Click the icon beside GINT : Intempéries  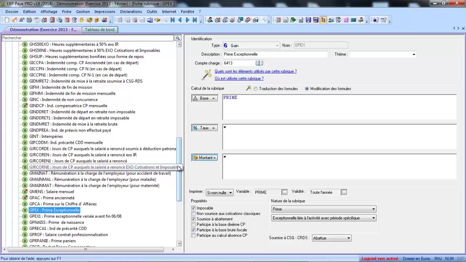[x=25, y=136]
